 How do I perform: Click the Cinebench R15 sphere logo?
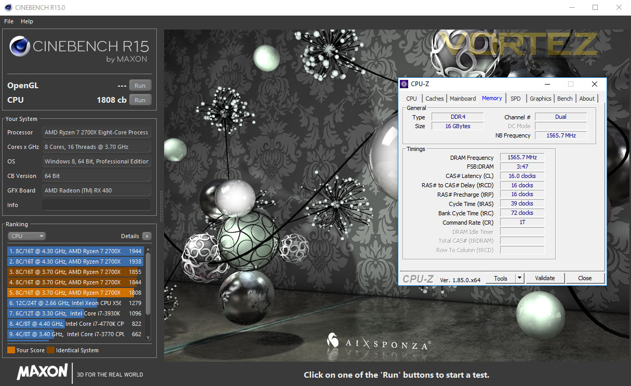[x=19, y=47]
